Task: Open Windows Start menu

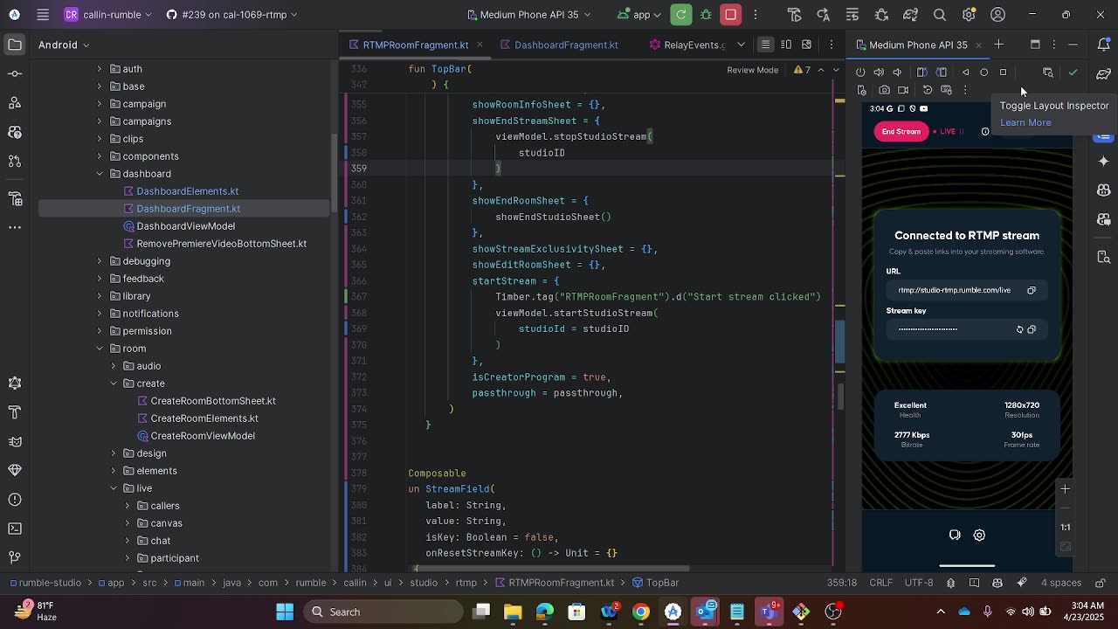Action: click(285, 612)
